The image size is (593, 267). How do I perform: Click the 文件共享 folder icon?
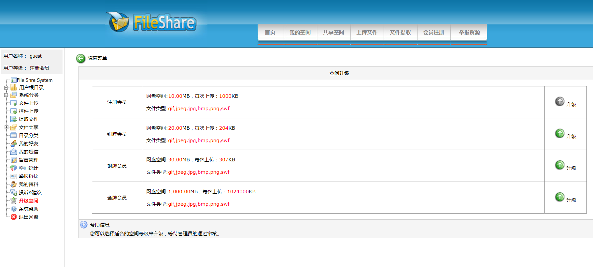(x=13, y=127)
